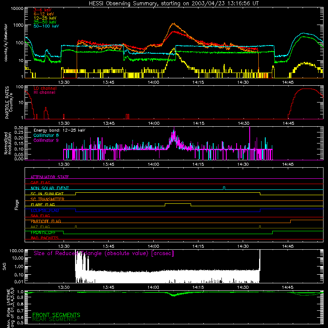
Task: Click the 1000 y-axis value
Action: click(x=18, y=25)
